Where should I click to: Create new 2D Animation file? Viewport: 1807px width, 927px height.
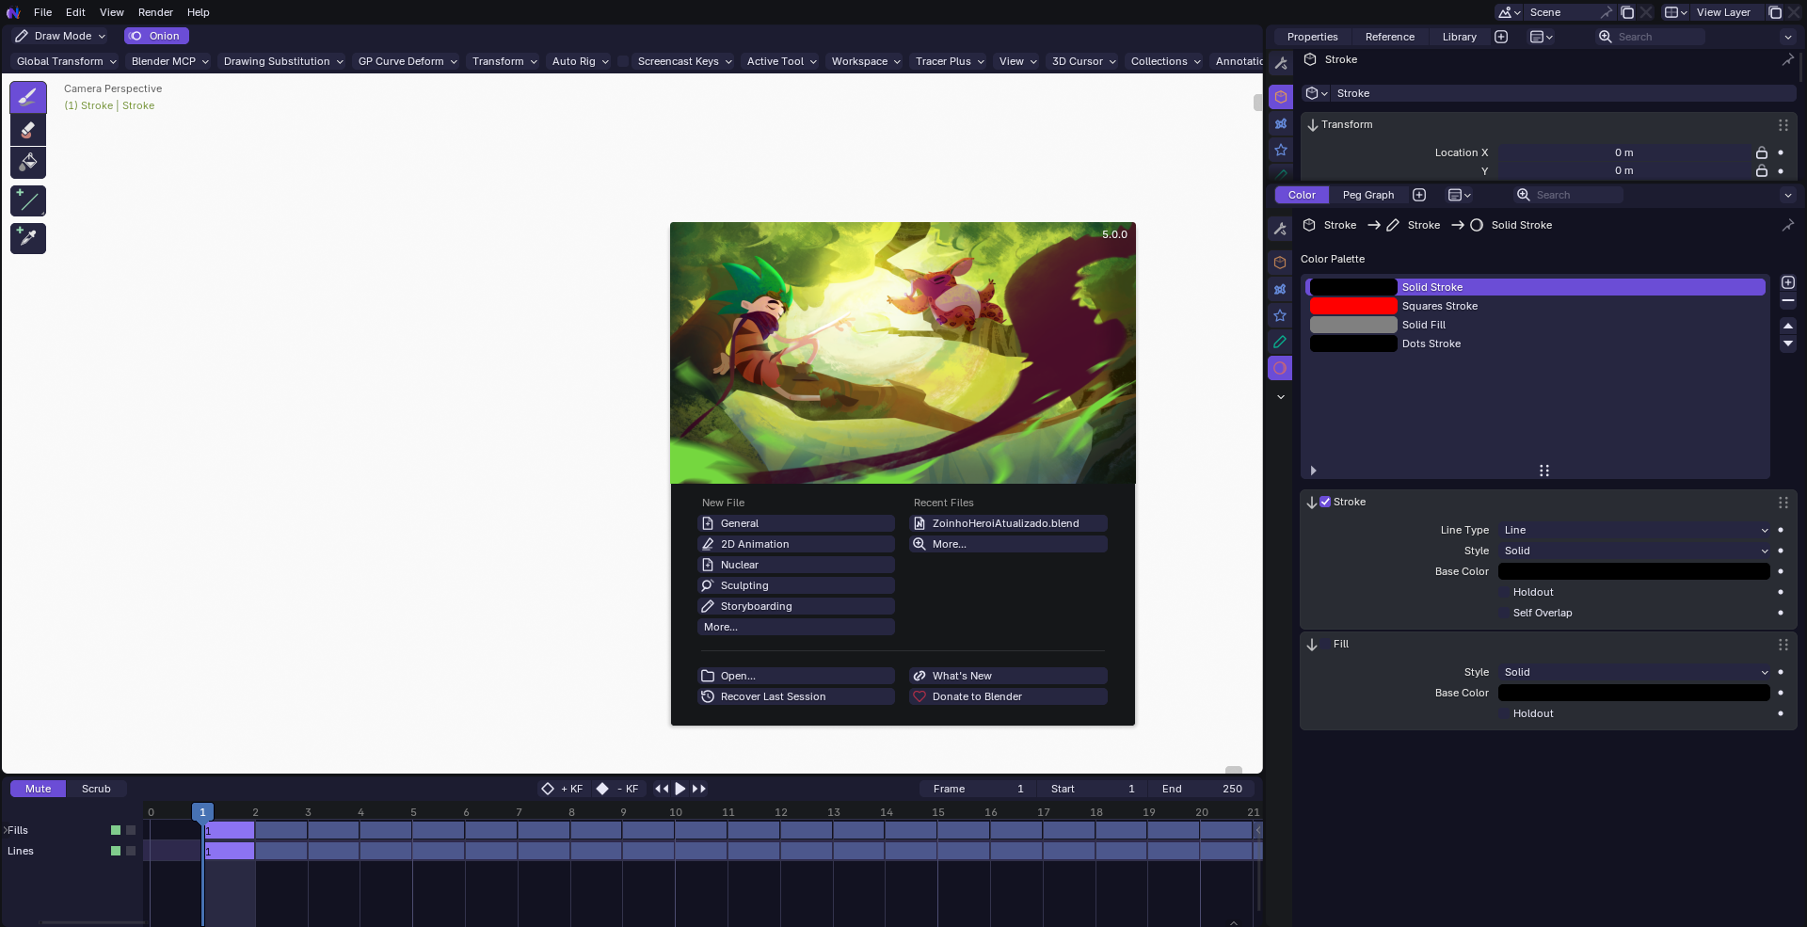click(x=796, y=544)
